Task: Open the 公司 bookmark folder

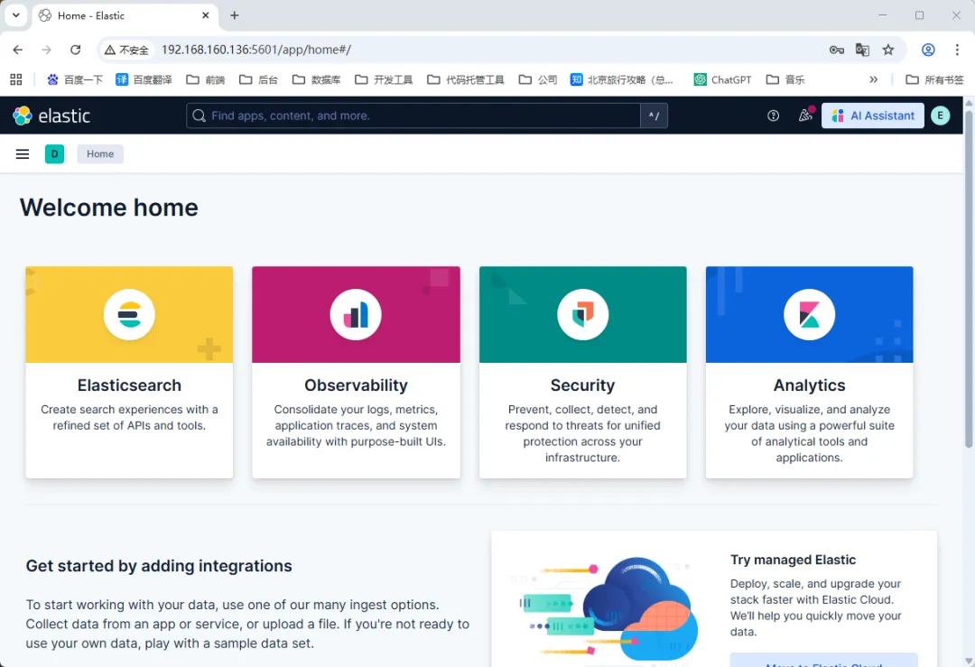Action: (x=538, y=79)
